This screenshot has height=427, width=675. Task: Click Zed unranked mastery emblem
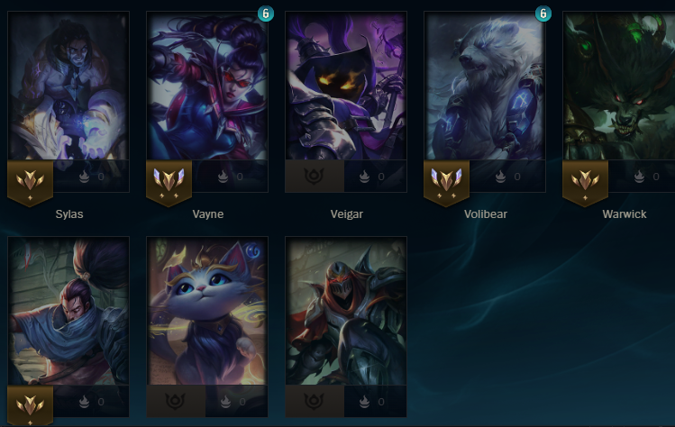315,401
